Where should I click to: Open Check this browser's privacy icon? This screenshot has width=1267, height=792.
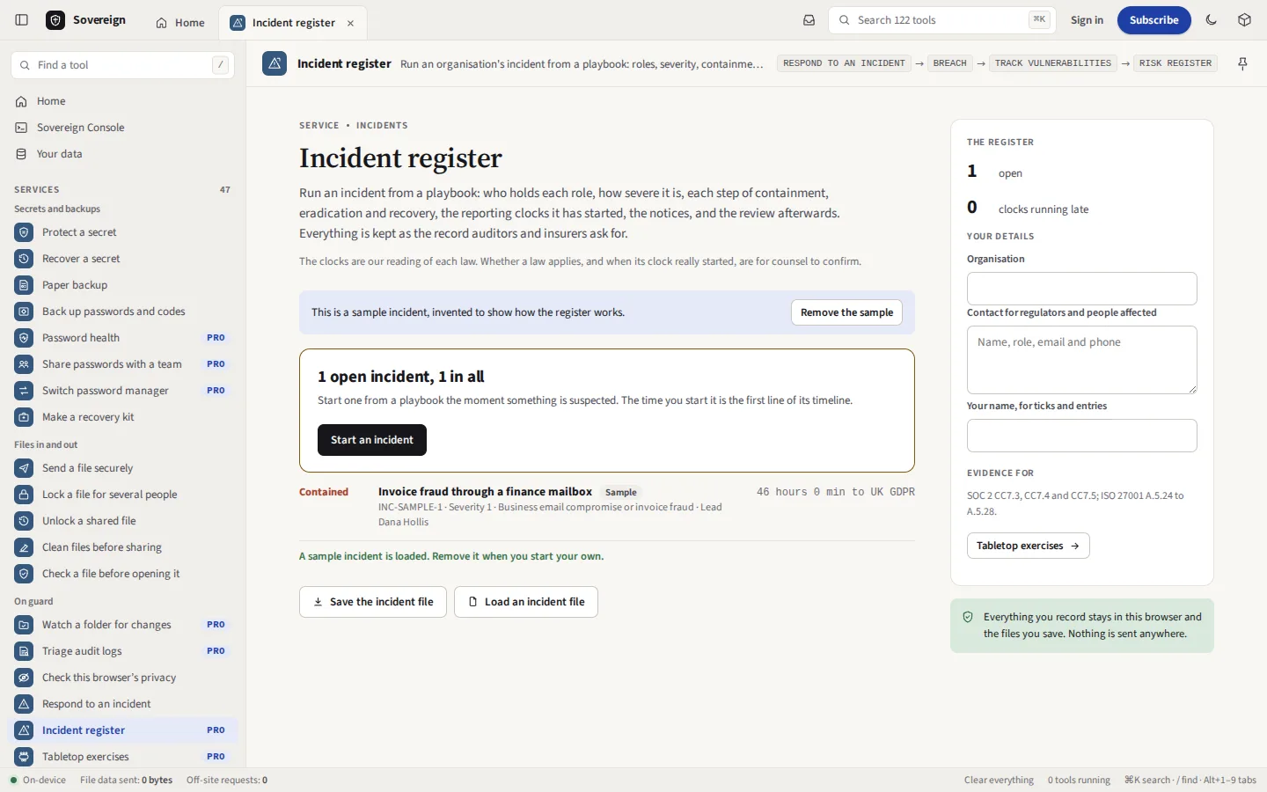click(x=24, y=678)
